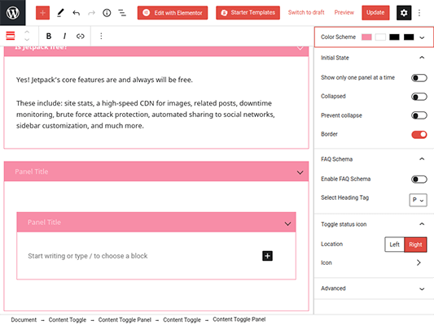The height and width of the screenshot is (325, 434).
Task: Open the settings gear panel
Action: (x=404, y=13)
